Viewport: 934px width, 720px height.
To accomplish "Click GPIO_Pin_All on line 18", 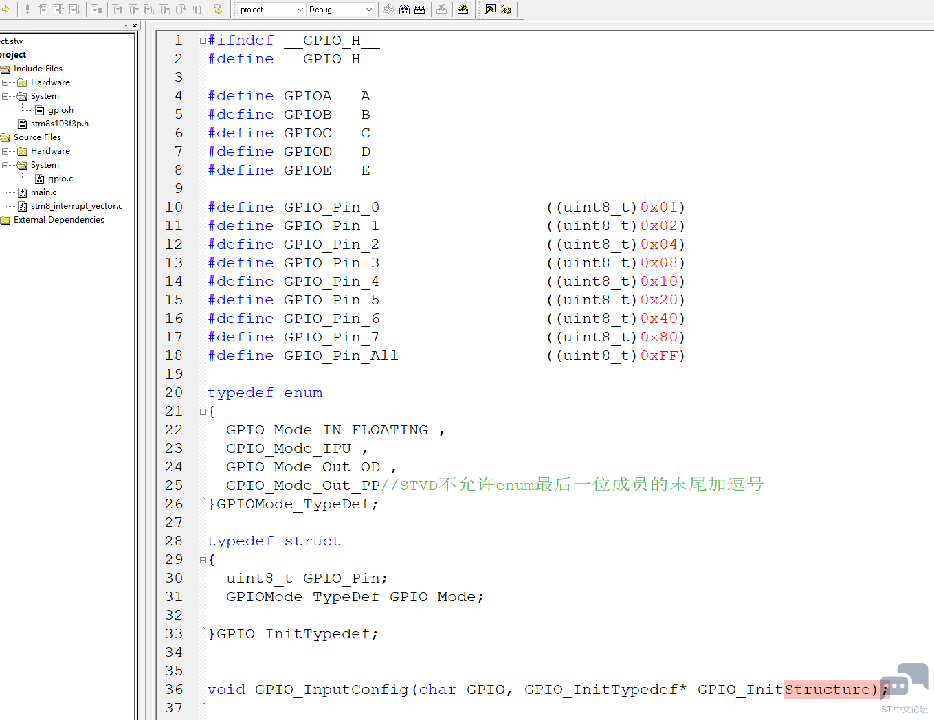I will point(341,356).
